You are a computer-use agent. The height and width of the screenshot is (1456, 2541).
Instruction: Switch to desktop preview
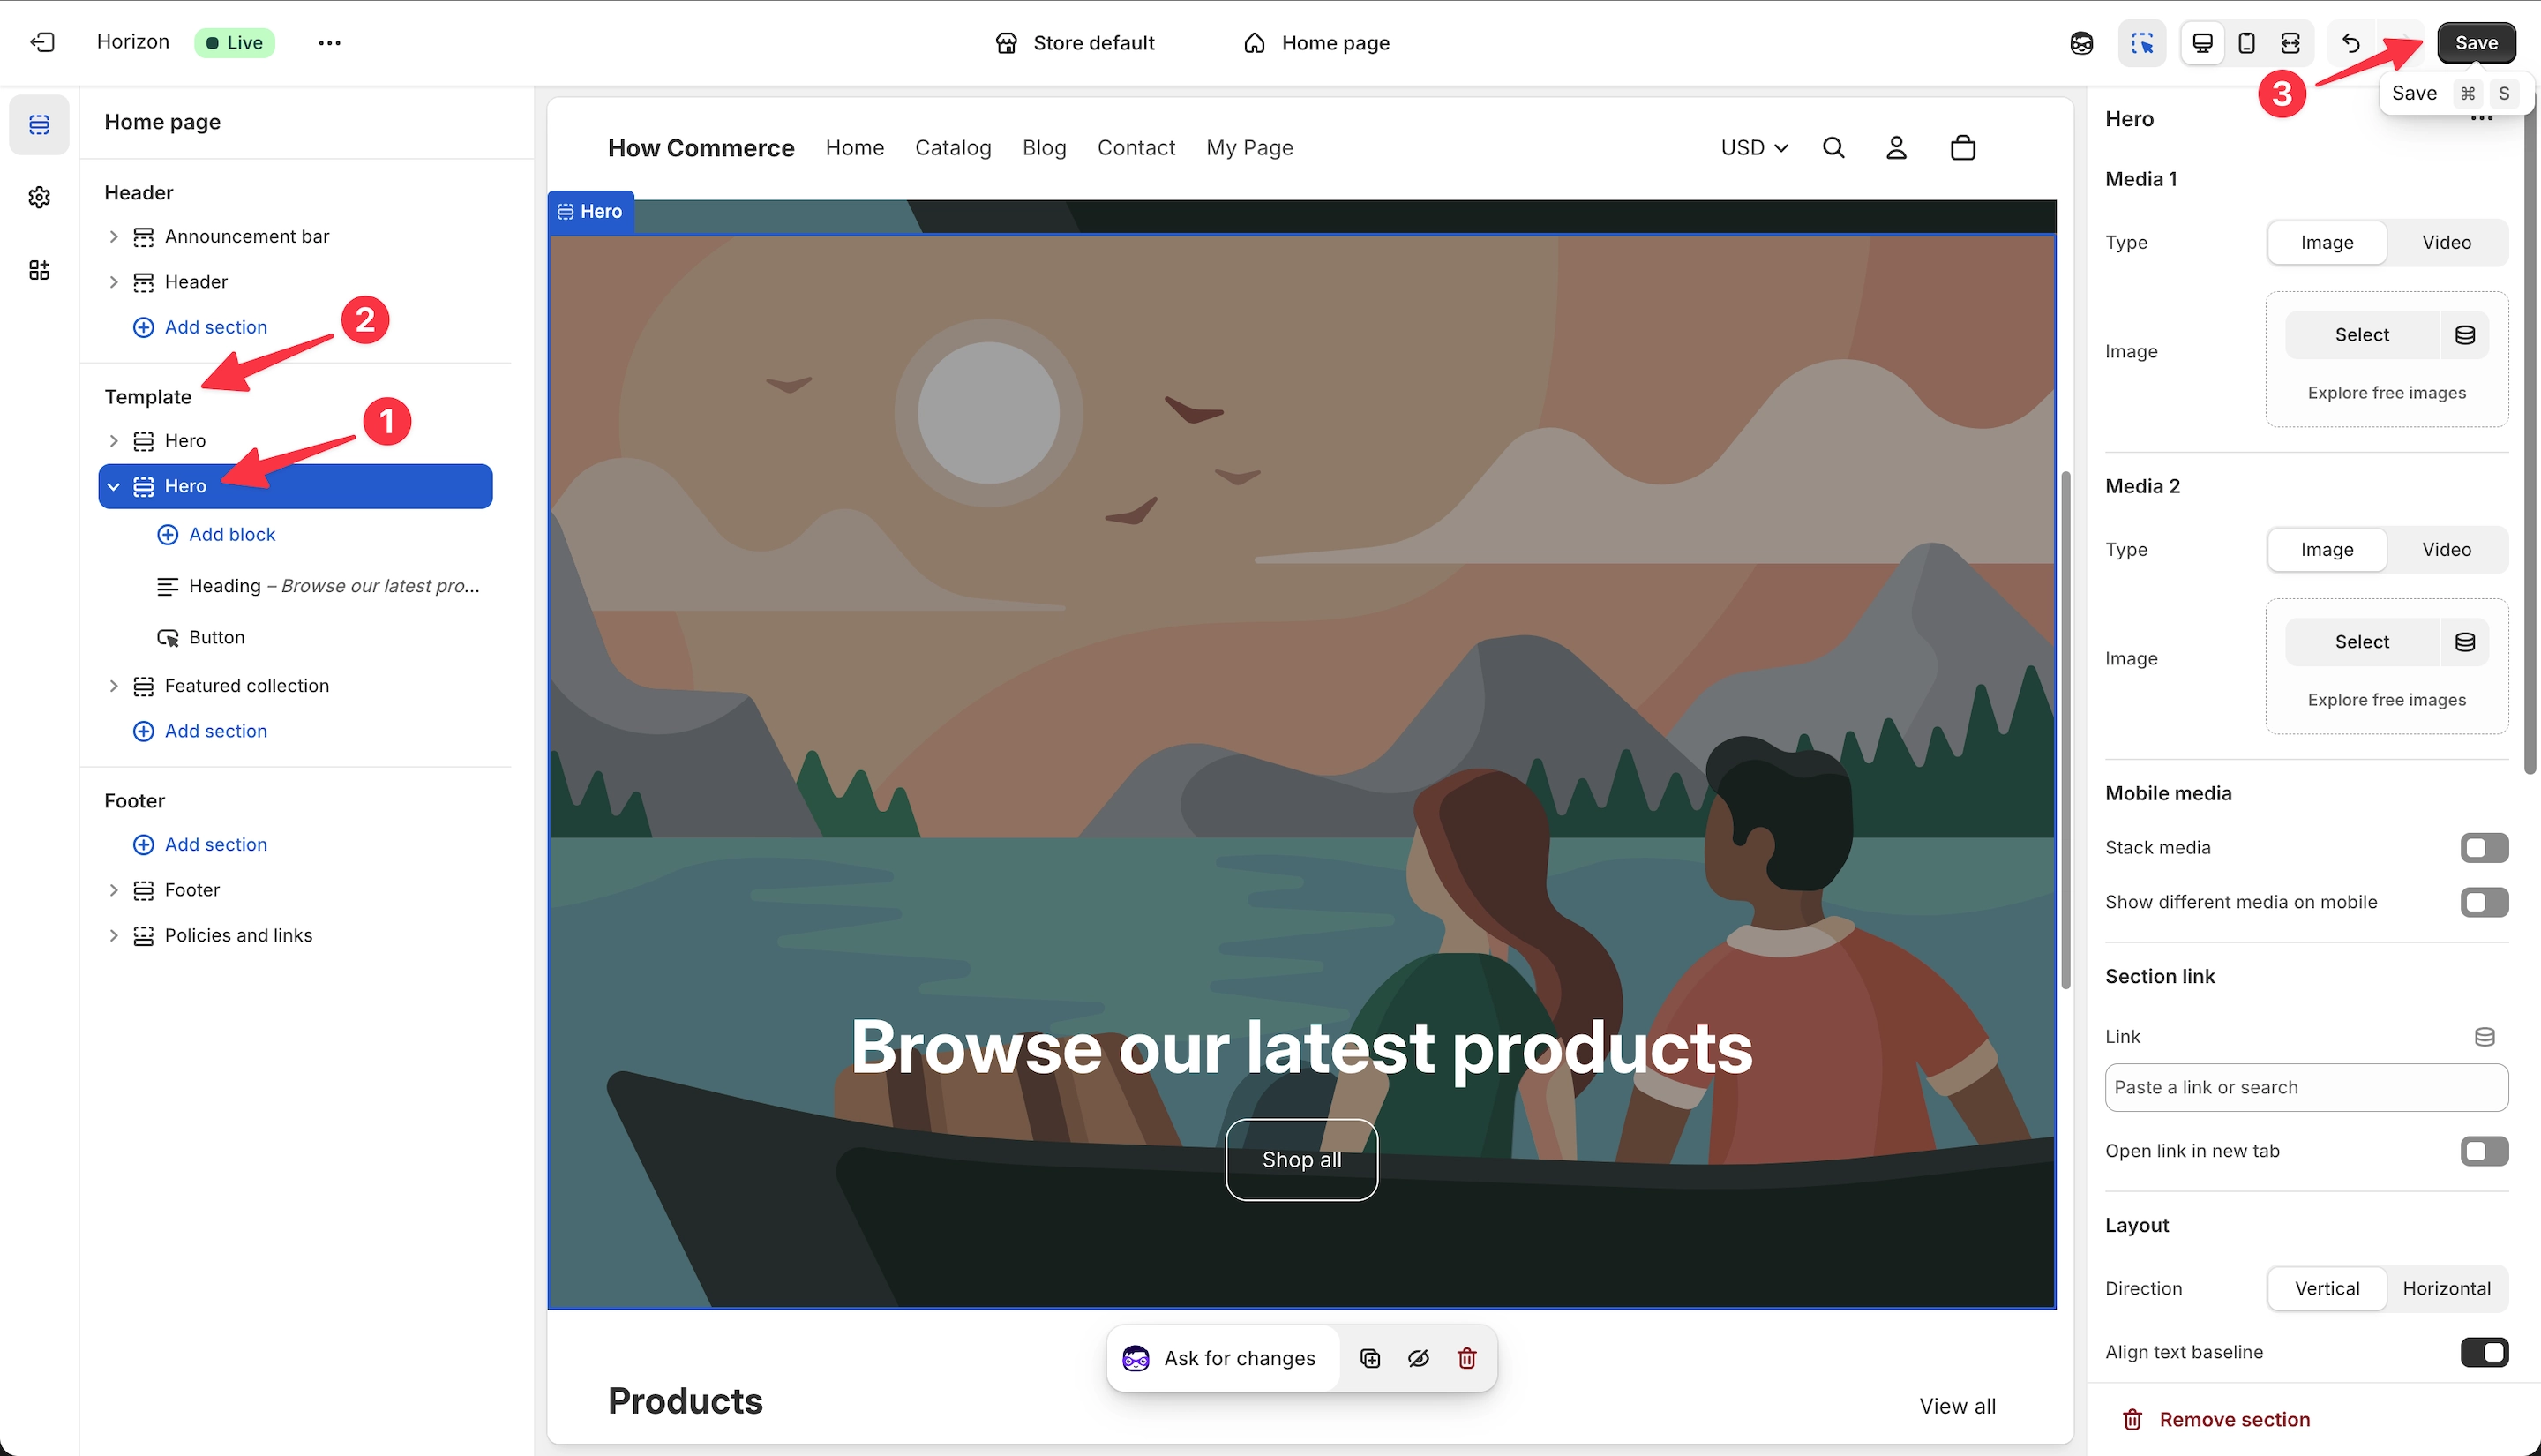(2202, 43)
